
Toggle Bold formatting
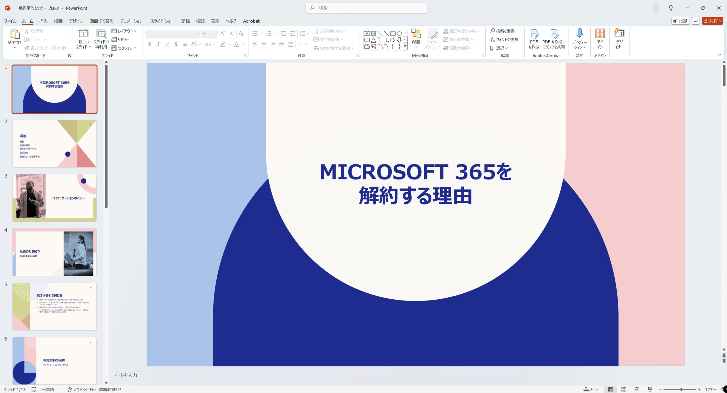click(149, 44)
